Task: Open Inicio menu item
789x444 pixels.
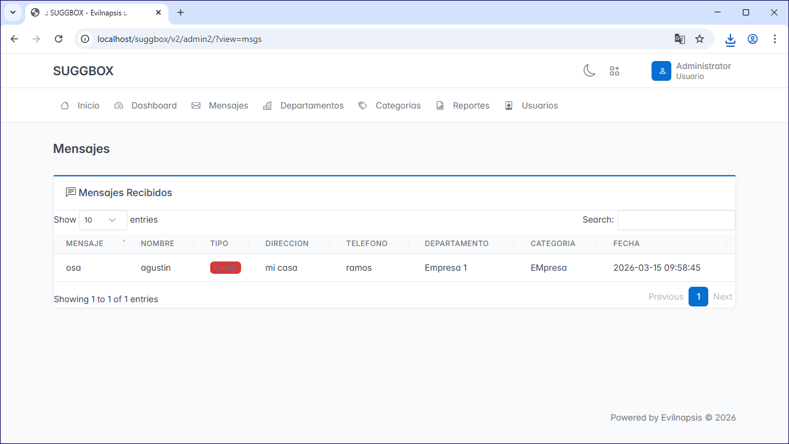Action: tap(80, 105)
